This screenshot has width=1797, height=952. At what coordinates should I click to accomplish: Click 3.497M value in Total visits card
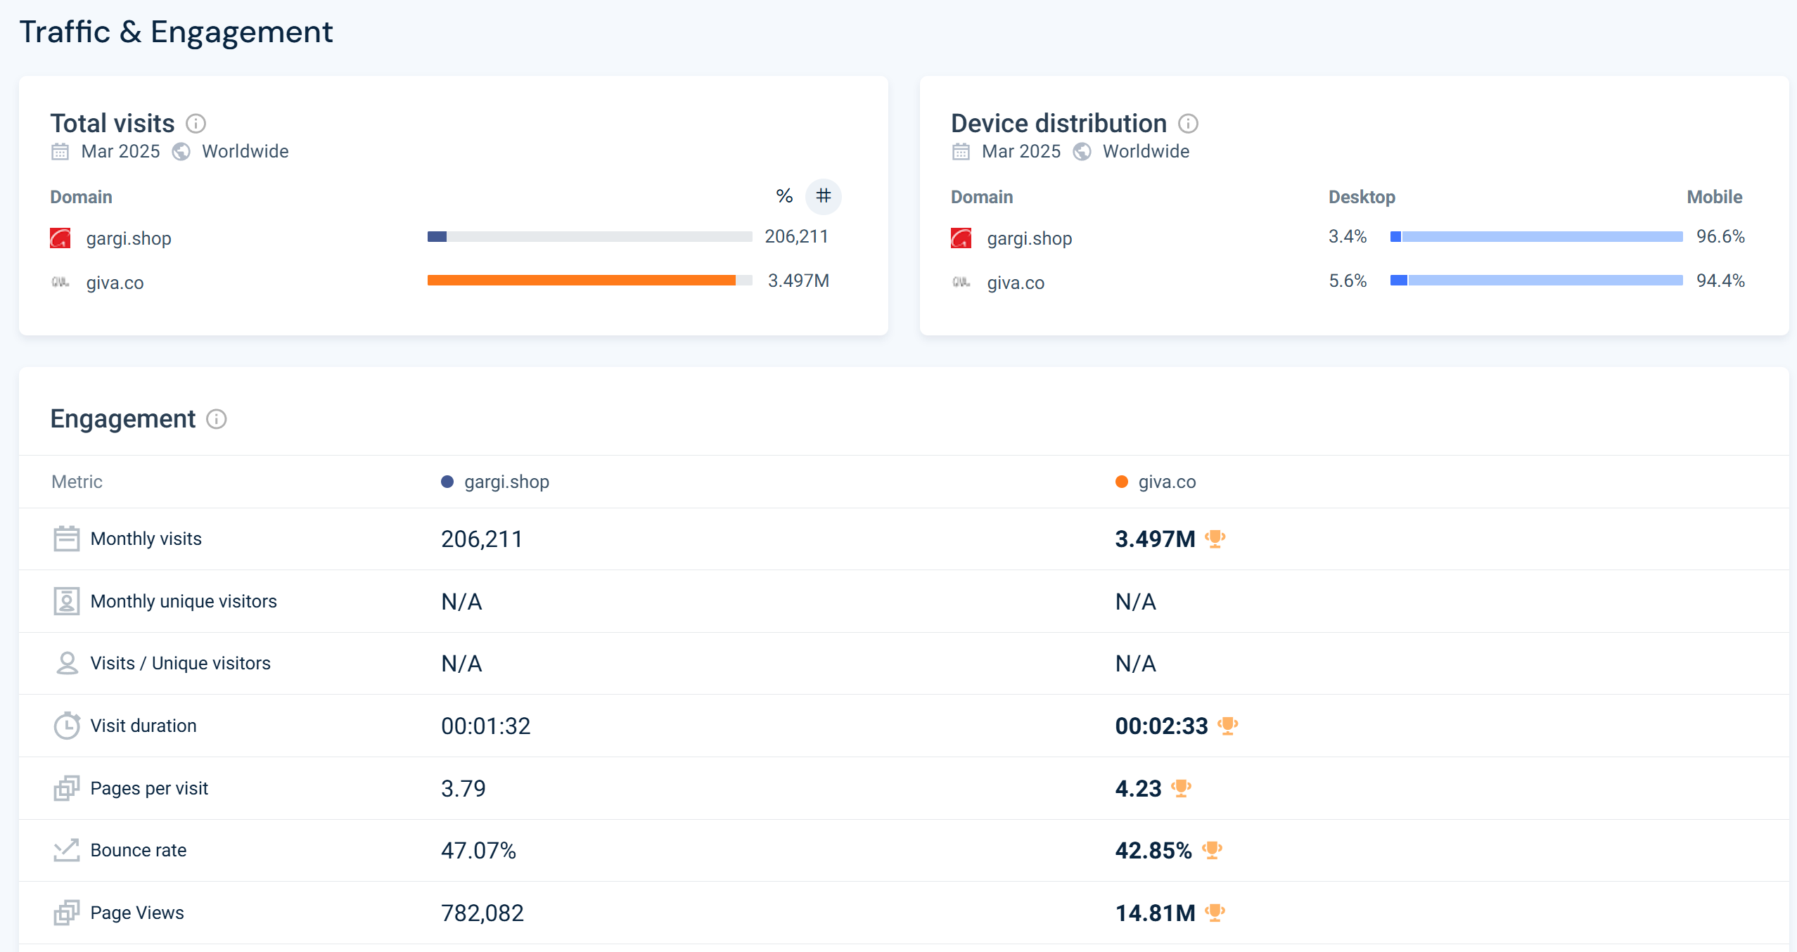click(x=798, y=281)
